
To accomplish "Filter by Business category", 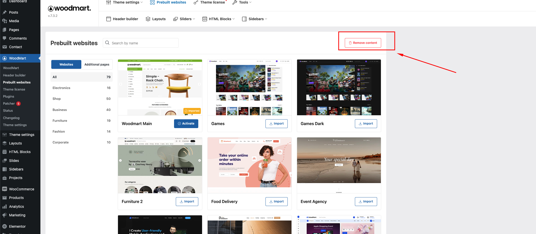I will pos(81,110).
